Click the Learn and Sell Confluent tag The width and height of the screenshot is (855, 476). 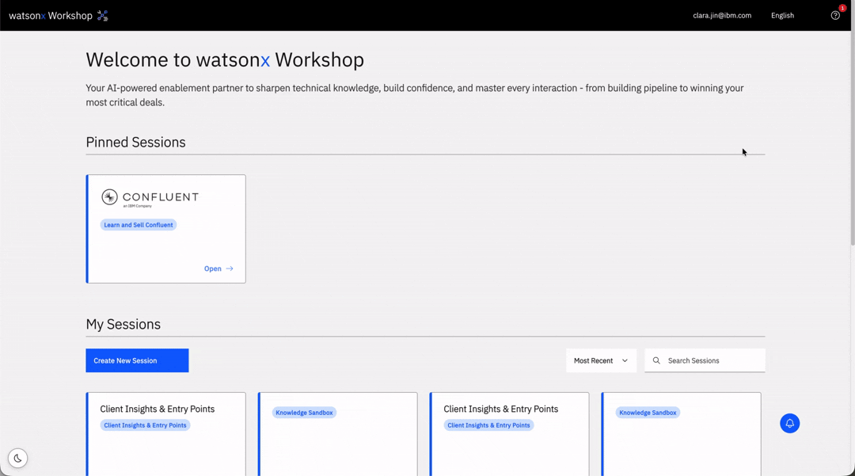(139, 225)
